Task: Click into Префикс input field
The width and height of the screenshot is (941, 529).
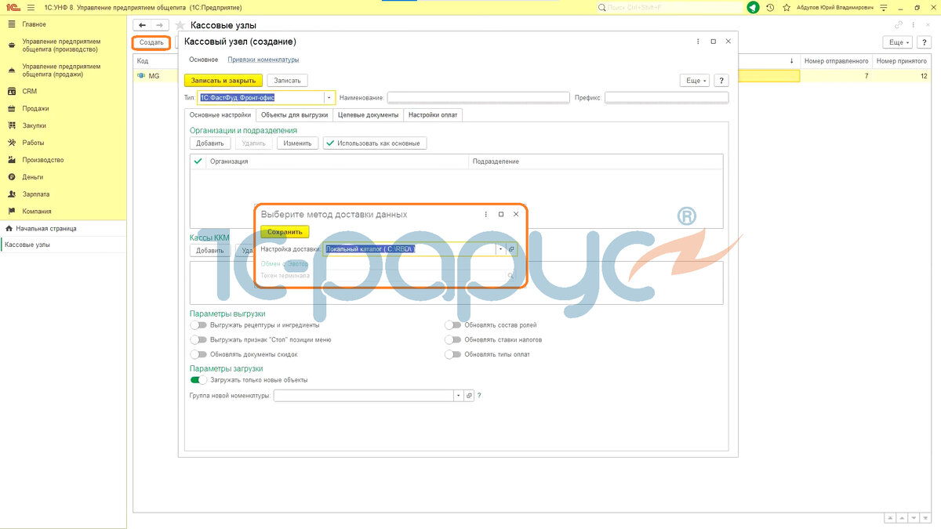Action: (667, 98)
